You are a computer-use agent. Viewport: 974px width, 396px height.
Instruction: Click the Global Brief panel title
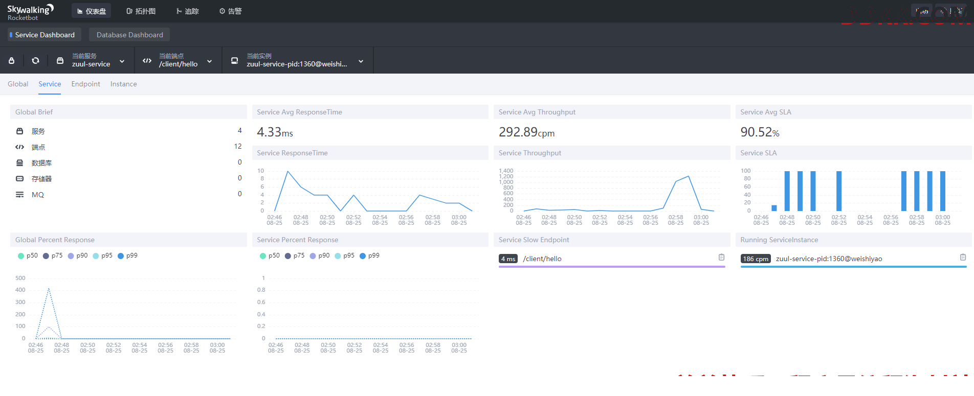point(34,112)
